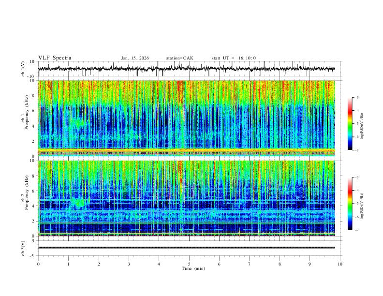The image size is (383, 296).
Task: Click the time axis tick label "1"
Action: pyautogui.click(x=69, y=264)
